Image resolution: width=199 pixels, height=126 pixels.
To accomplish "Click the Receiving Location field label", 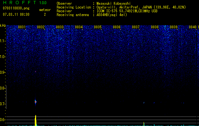I will [x=74, y=7].
